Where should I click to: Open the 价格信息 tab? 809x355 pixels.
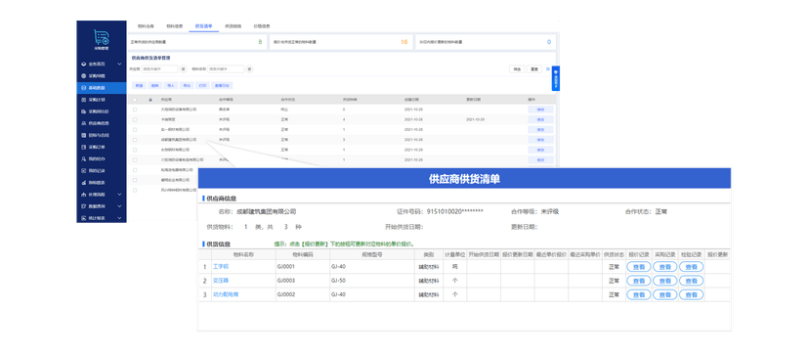coord(262,25)
